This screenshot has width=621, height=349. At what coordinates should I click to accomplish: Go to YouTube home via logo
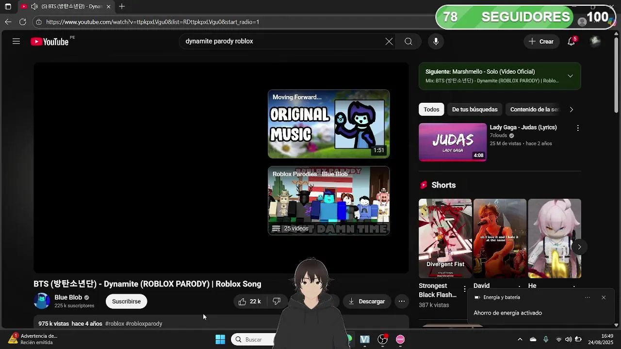[49, 42]
